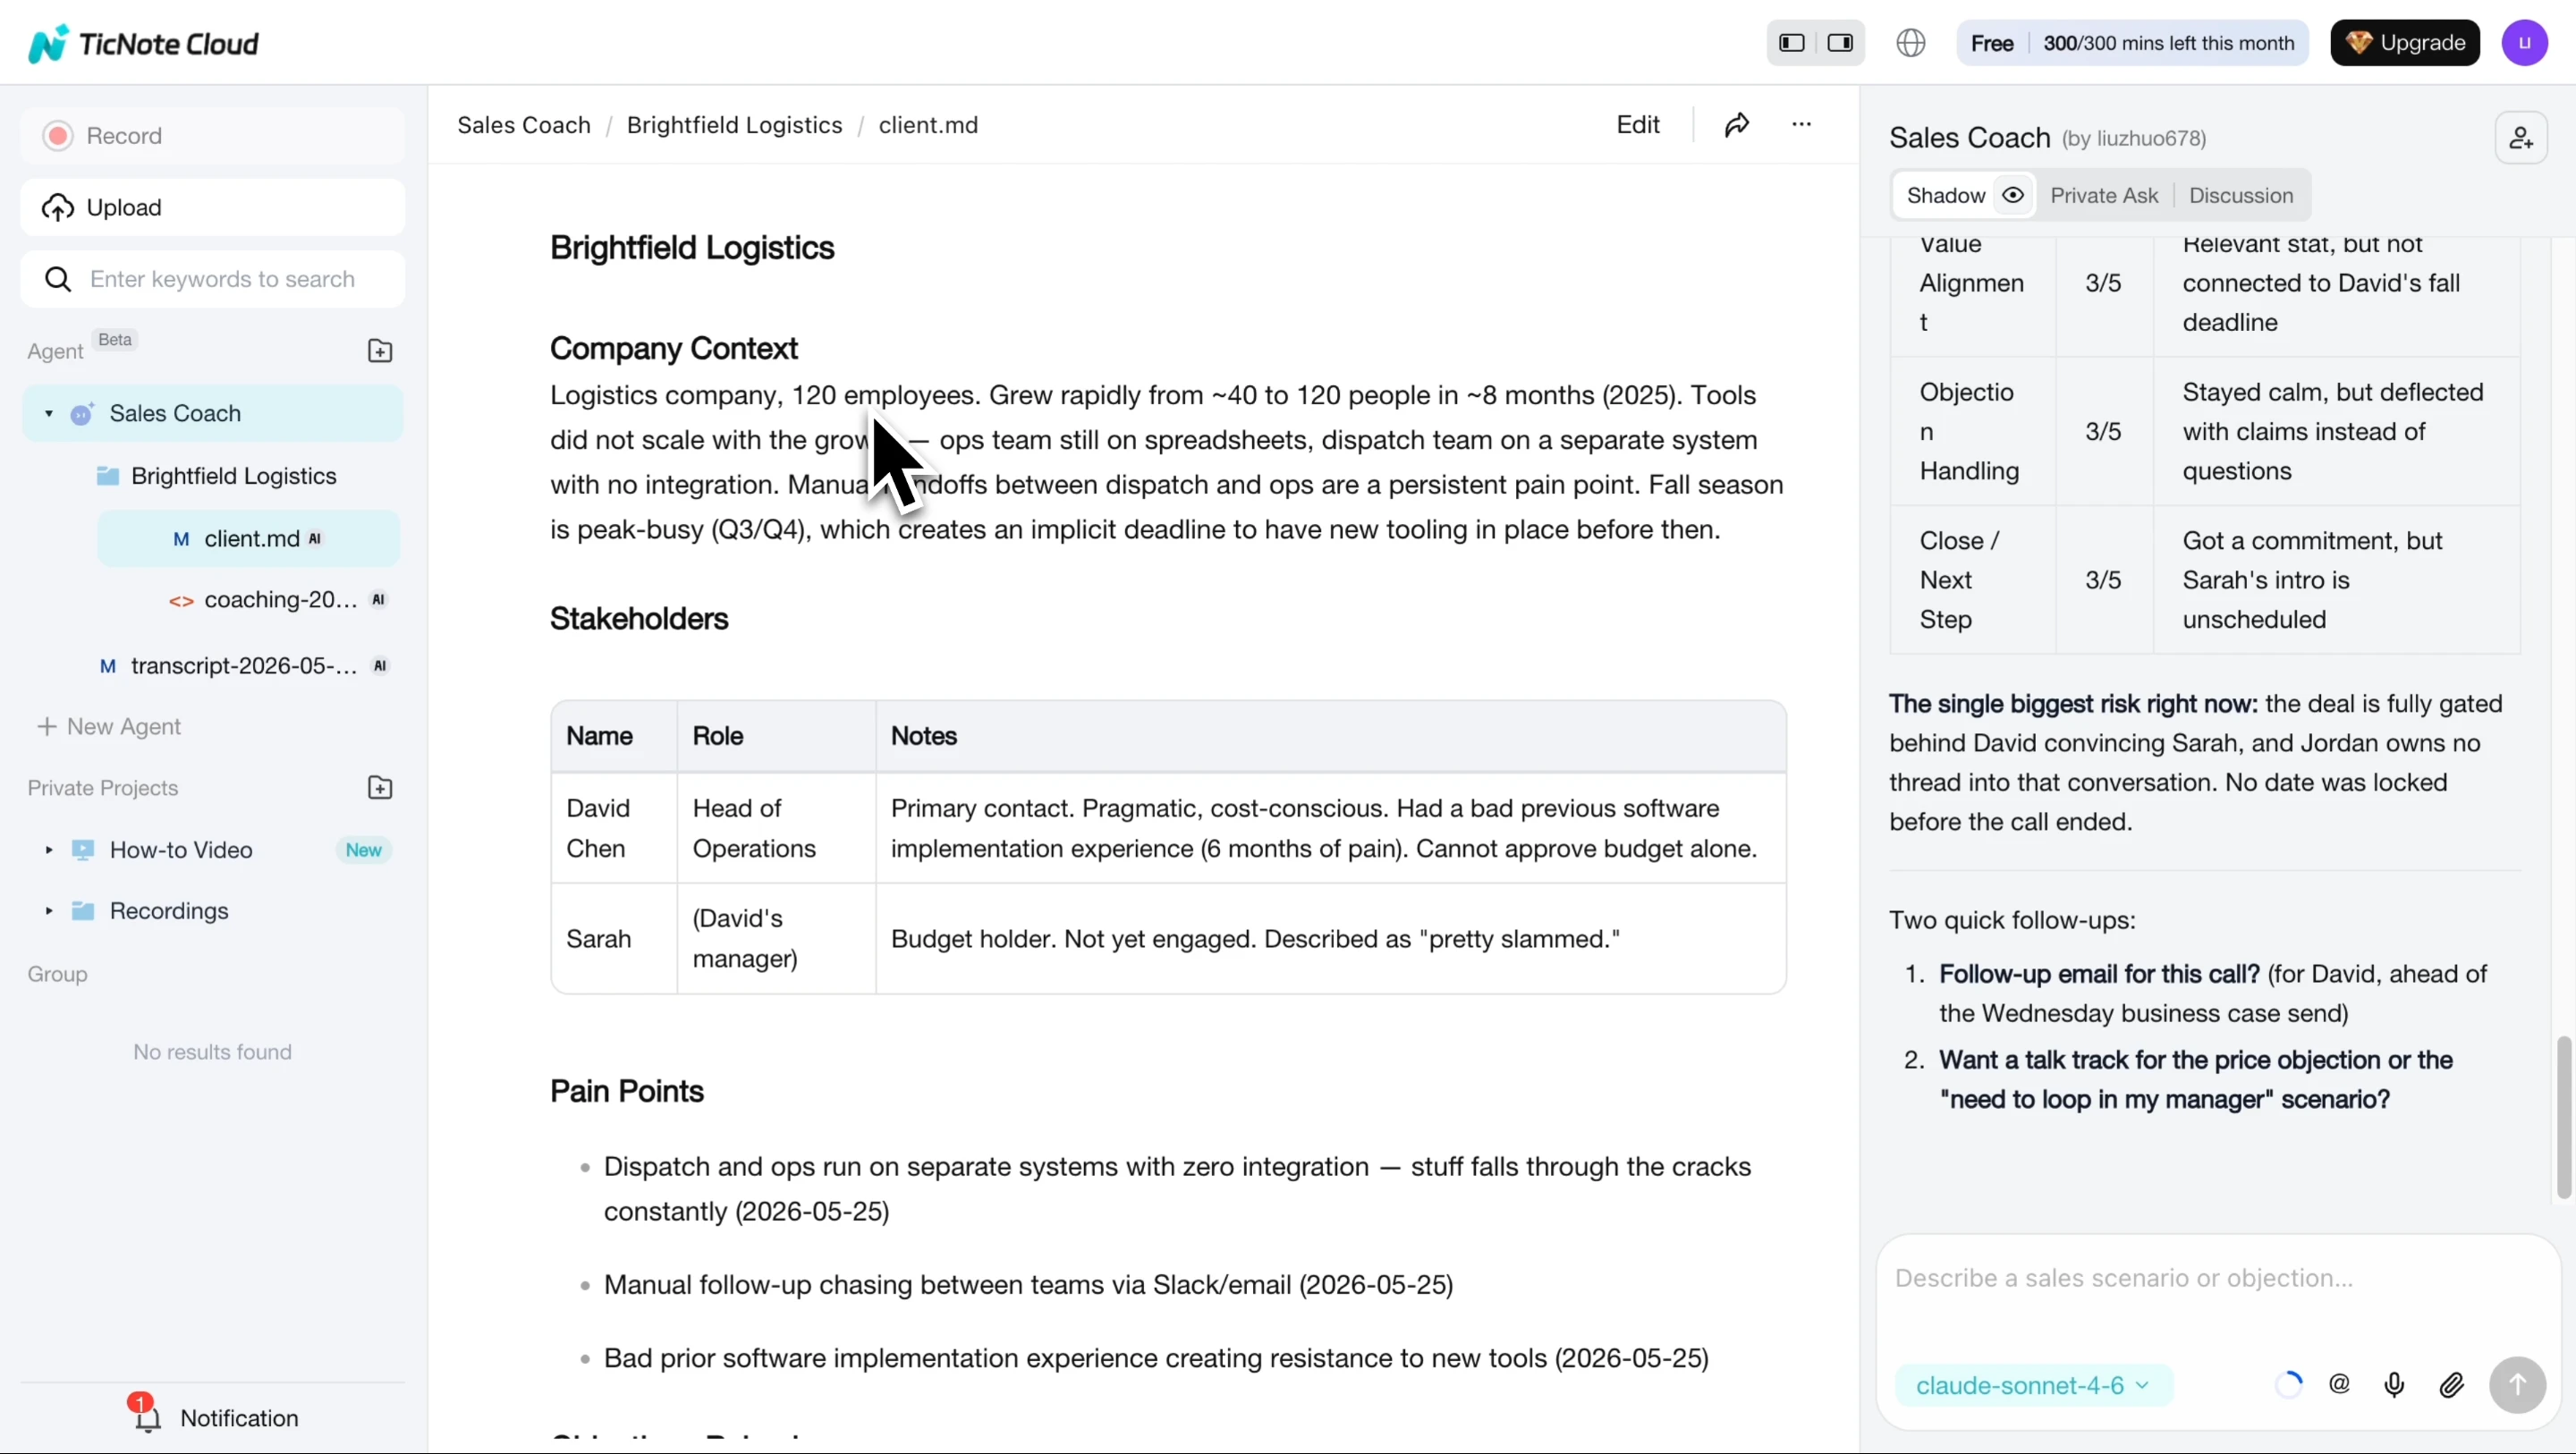Toggle the Shadow eye visibility icon
2576x1454 pixels.
[x=2013, y=195]
